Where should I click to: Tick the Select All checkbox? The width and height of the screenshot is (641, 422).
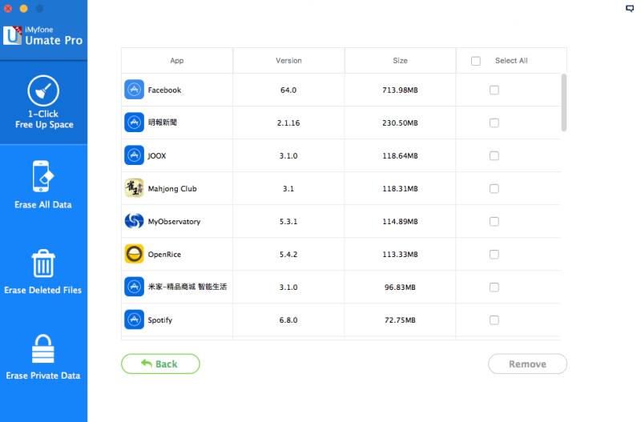coord(476,61)
